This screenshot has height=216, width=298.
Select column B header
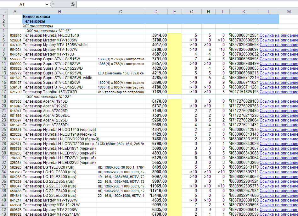click(x=59, y=12)
